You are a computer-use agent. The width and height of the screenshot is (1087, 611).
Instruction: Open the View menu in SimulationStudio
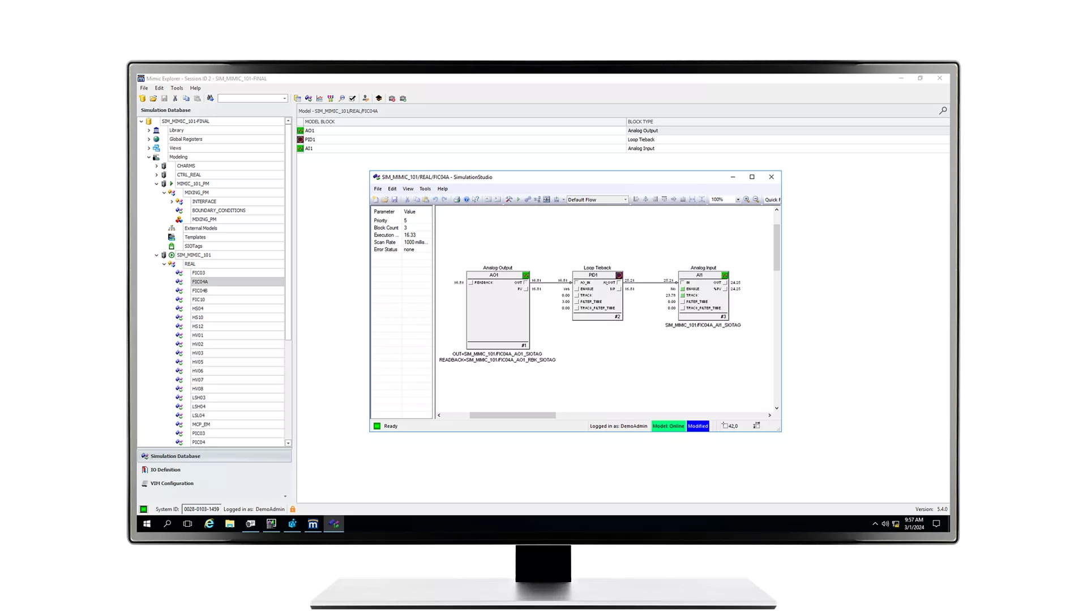point(408,188)
